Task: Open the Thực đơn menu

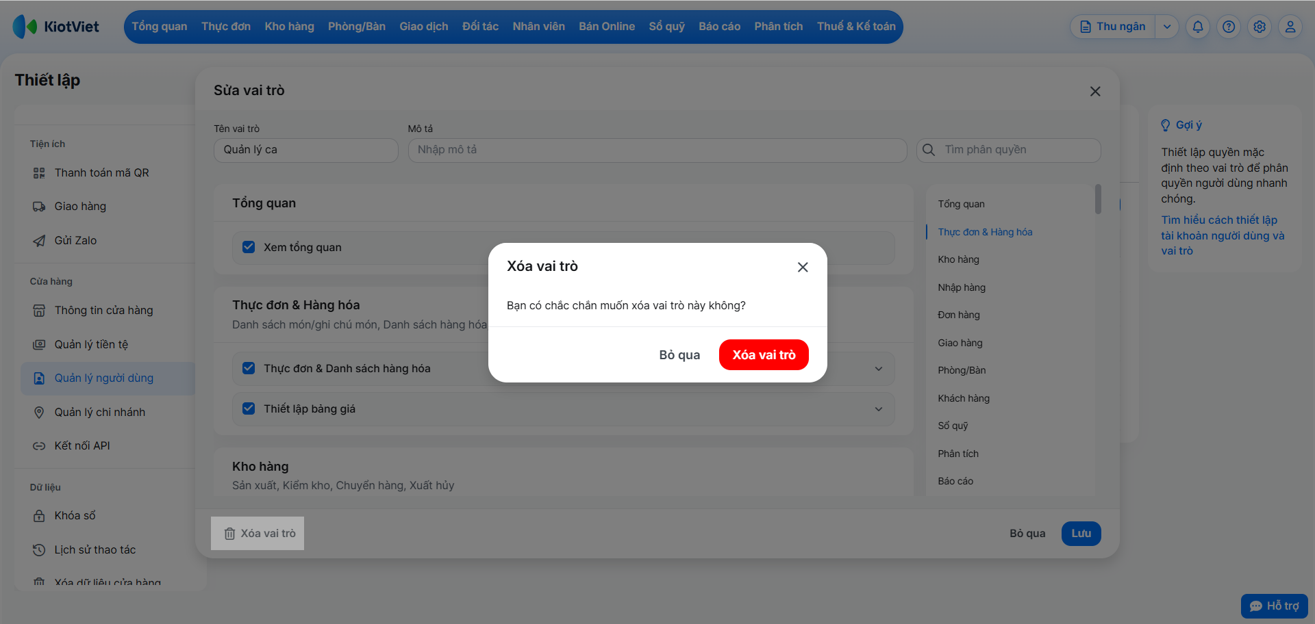Action: (226, 27)
